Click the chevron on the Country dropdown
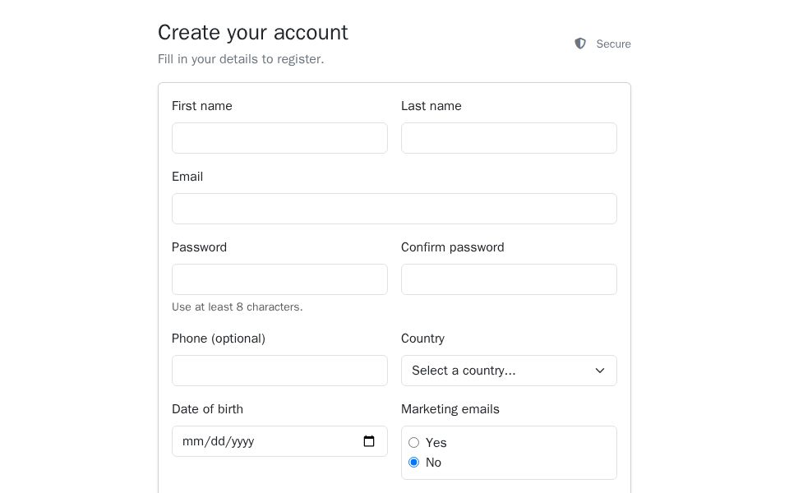This screenshot has height=493, width=789. tap(600, 371)
